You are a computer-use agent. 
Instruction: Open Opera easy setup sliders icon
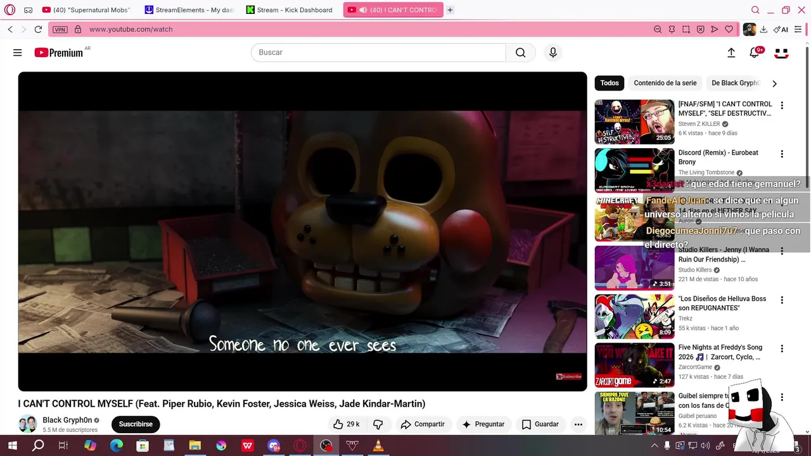tap(798, 29)
